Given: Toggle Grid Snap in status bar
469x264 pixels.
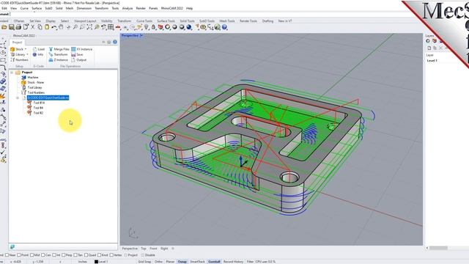Looking at the screenshot, I should (x=144, y=262).
